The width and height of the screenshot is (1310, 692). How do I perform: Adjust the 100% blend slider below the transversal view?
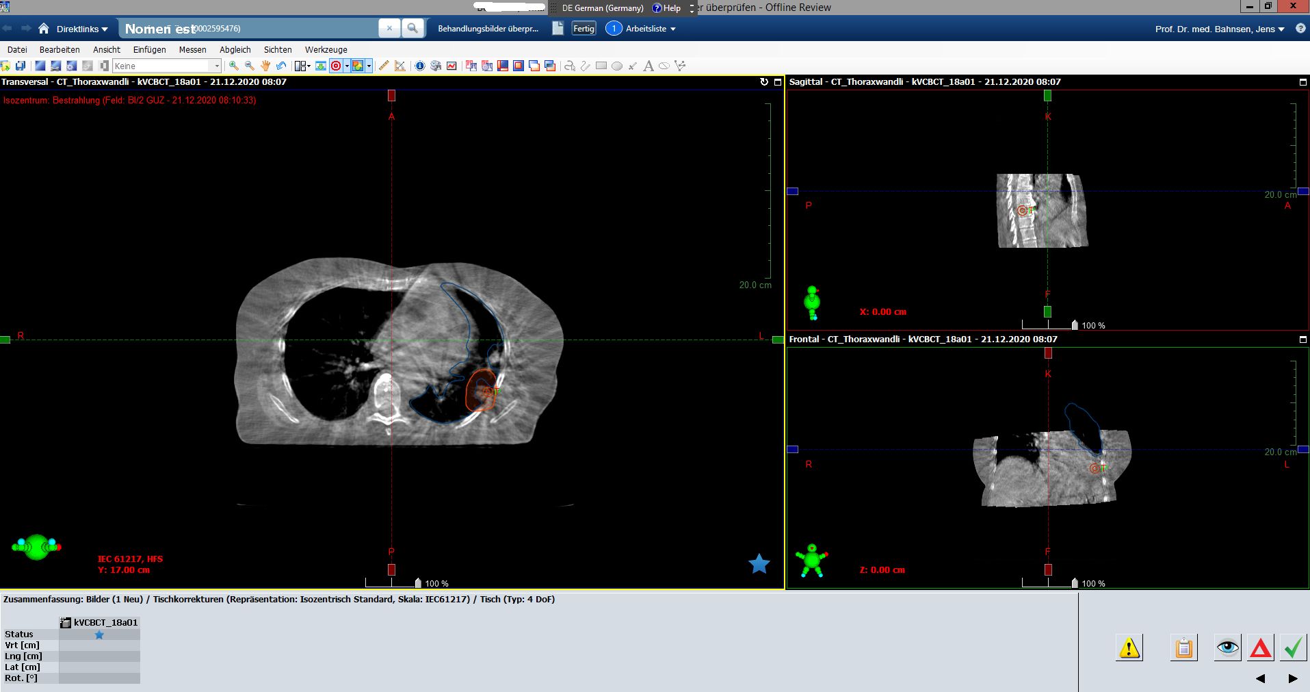coord(417,583)
